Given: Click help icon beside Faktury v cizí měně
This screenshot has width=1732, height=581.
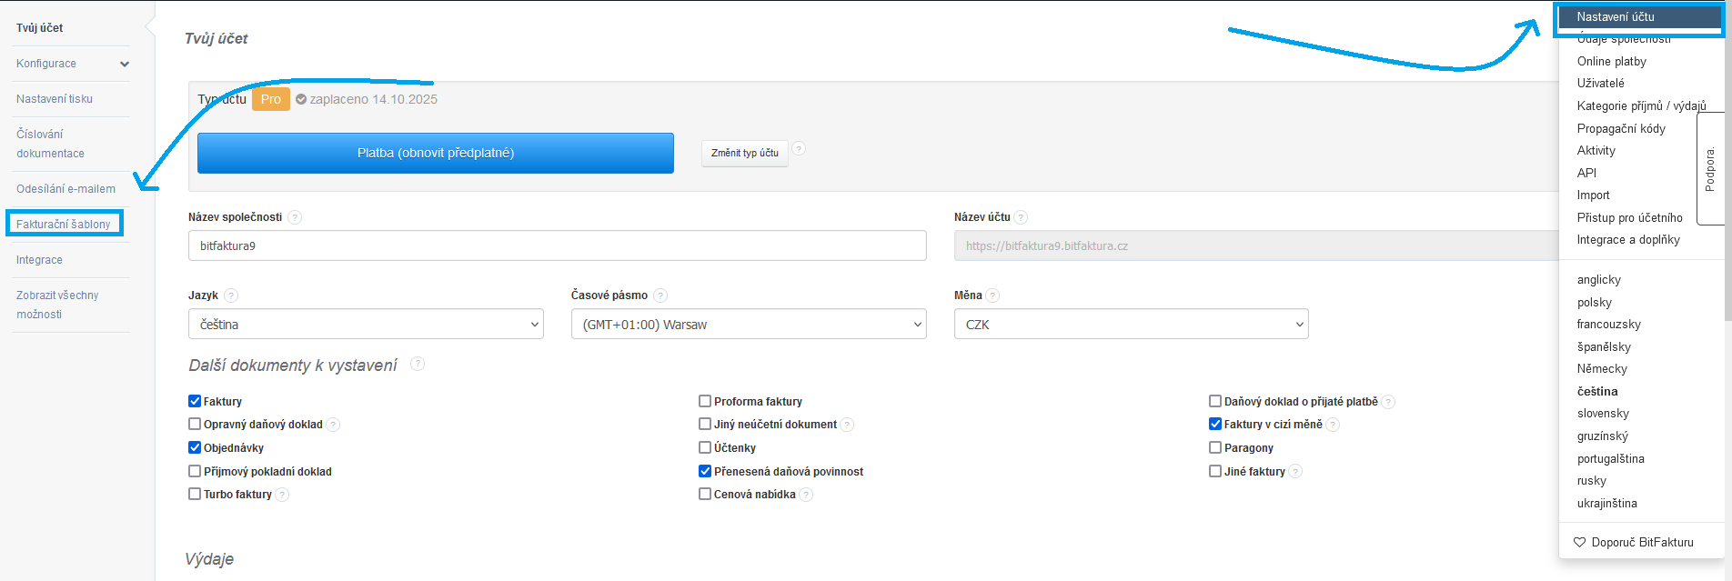Looking at the screenshot, I should click(1333, 425).
